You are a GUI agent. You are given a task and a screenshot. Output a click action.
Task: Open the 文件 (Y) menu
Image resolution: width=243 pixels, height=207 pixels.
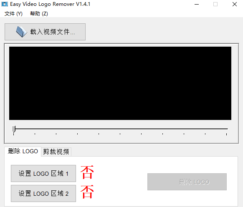click(x=13, y=14)
